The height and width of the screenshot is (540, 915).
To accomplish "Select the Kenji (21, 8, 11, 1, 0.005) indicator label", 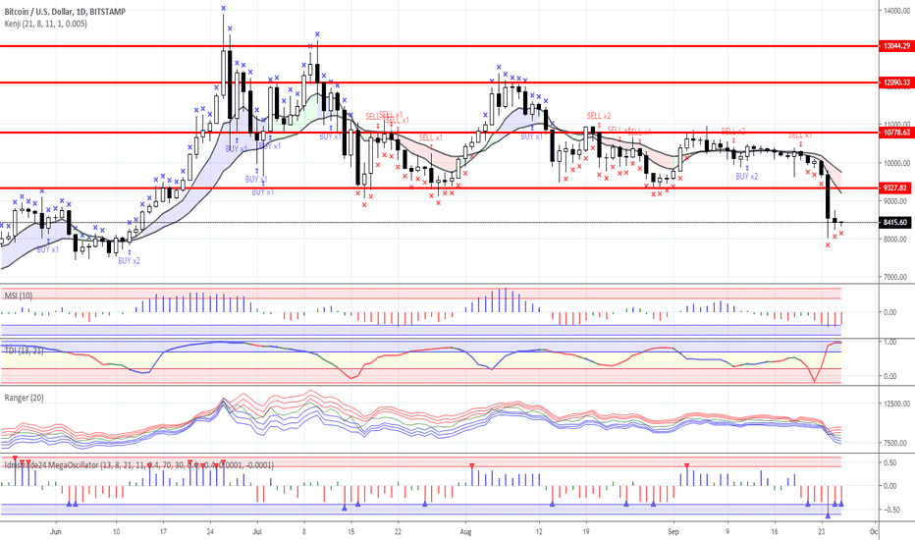I will click(45, 24).
